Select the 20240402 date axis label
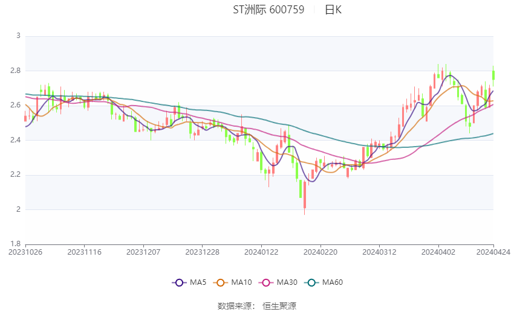 tap(438, 252)
